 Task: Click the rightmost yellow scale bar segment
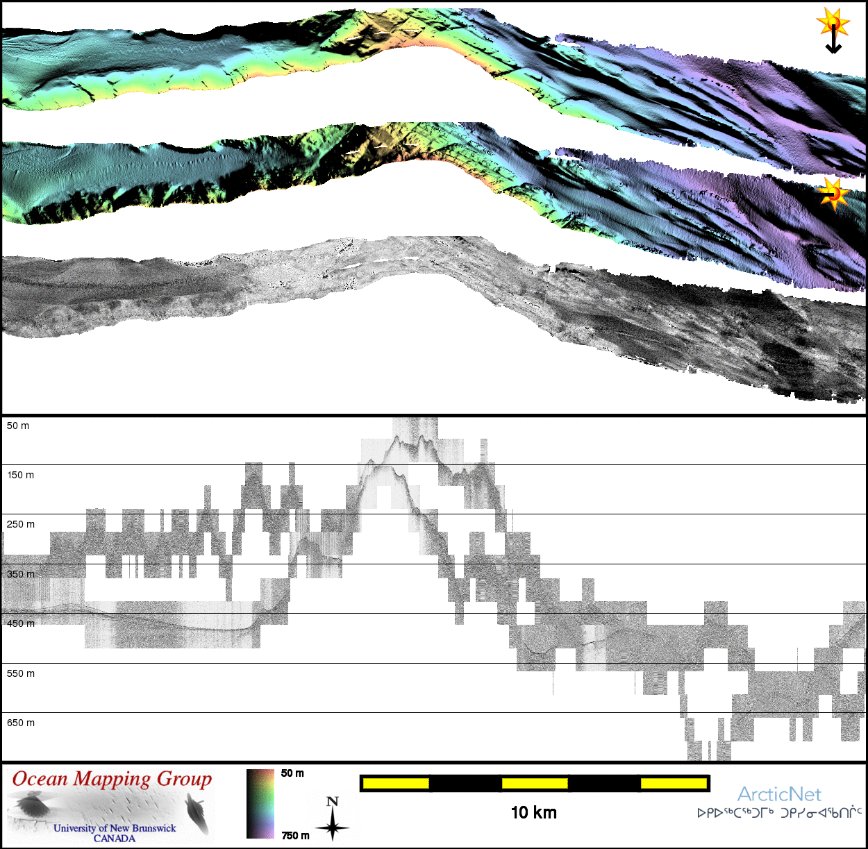pyautogui.click(x=673, y=784)
